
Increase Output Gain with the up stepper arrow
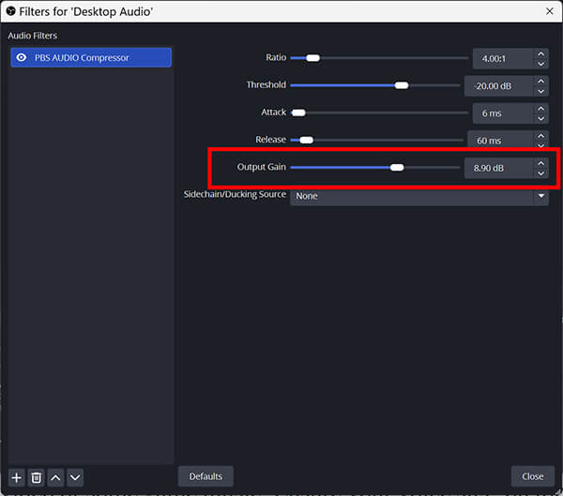pyautogui.click(x=541, y=163)
